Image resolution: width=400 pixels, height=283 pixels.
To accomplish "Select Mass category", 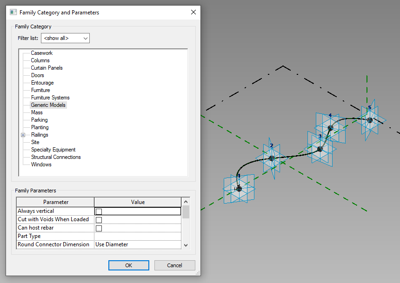I will point(37,112).
